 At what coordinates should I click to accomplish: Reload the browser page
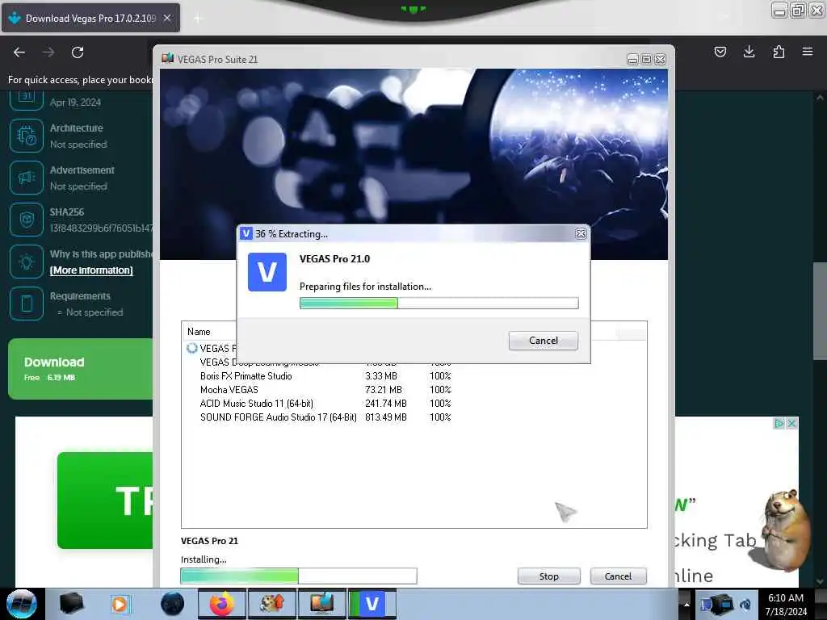(x=78, y=52)
